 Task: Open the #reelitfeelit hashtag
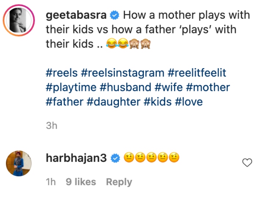coord(197,73)
